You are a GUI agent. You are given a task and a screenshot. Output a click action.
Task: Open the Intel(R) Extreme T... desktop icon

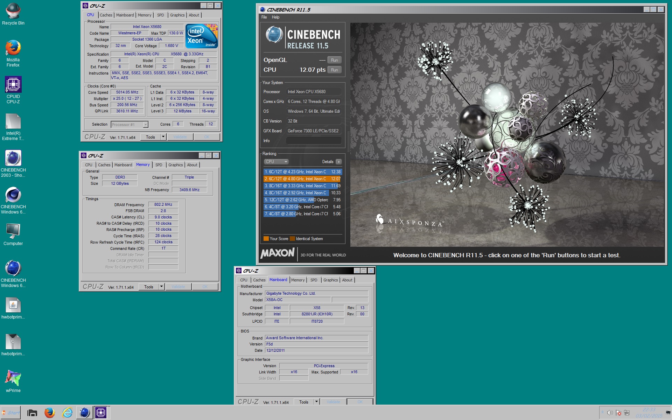click(x=13, y=127)
